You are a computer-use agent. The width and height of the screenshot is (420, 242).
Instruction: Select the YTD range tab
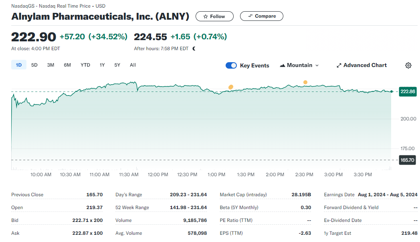tap(85, 65)
